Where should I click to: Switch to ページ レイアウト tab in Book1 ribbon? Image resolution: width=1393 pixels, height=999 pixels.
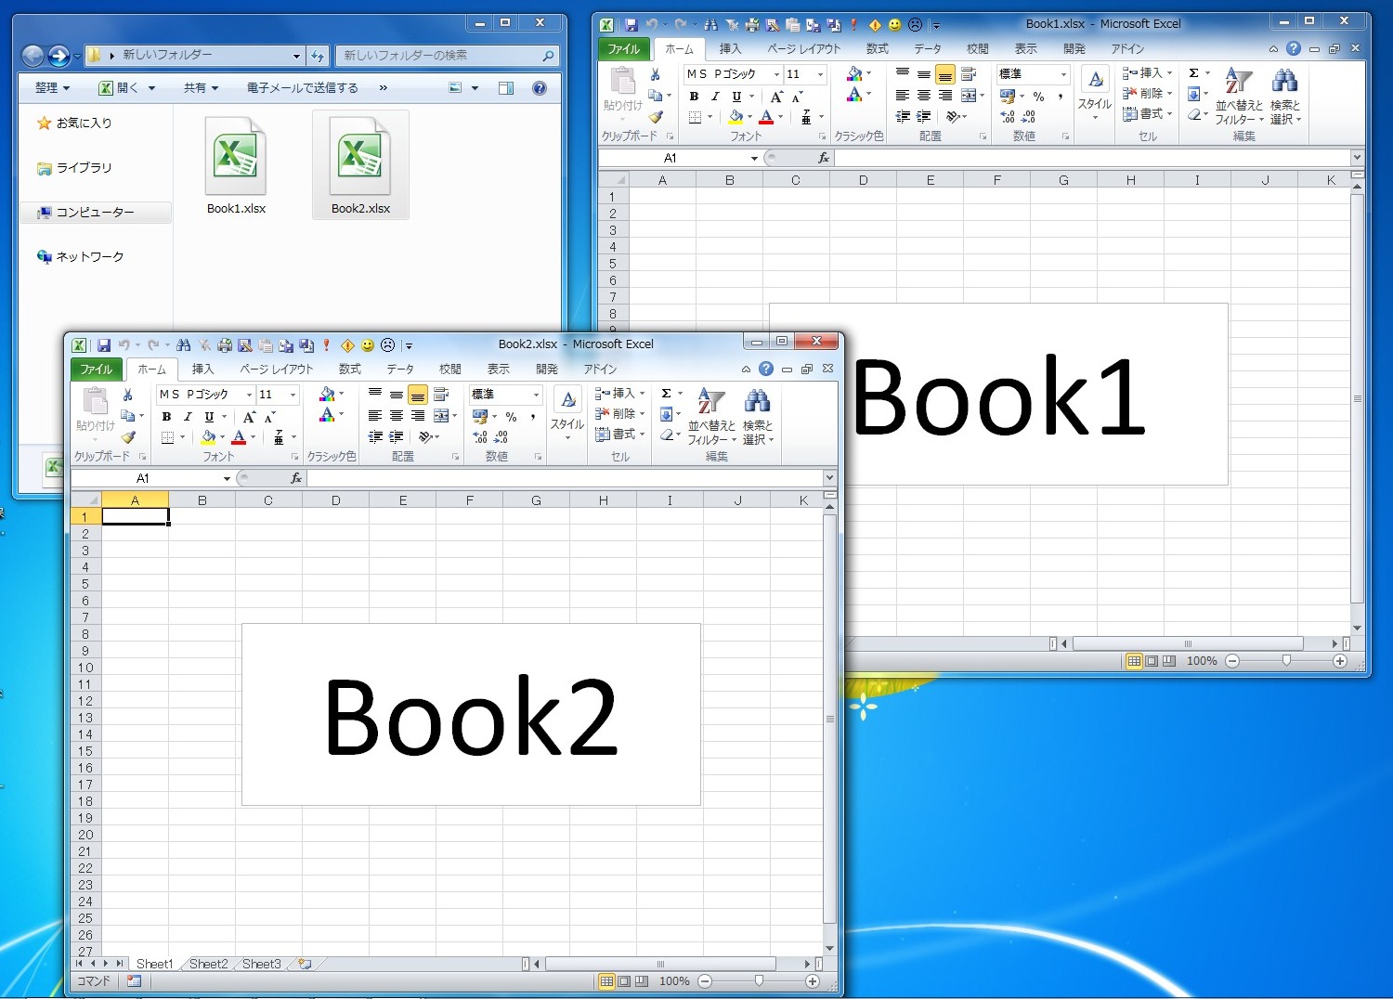click(803, 49)
